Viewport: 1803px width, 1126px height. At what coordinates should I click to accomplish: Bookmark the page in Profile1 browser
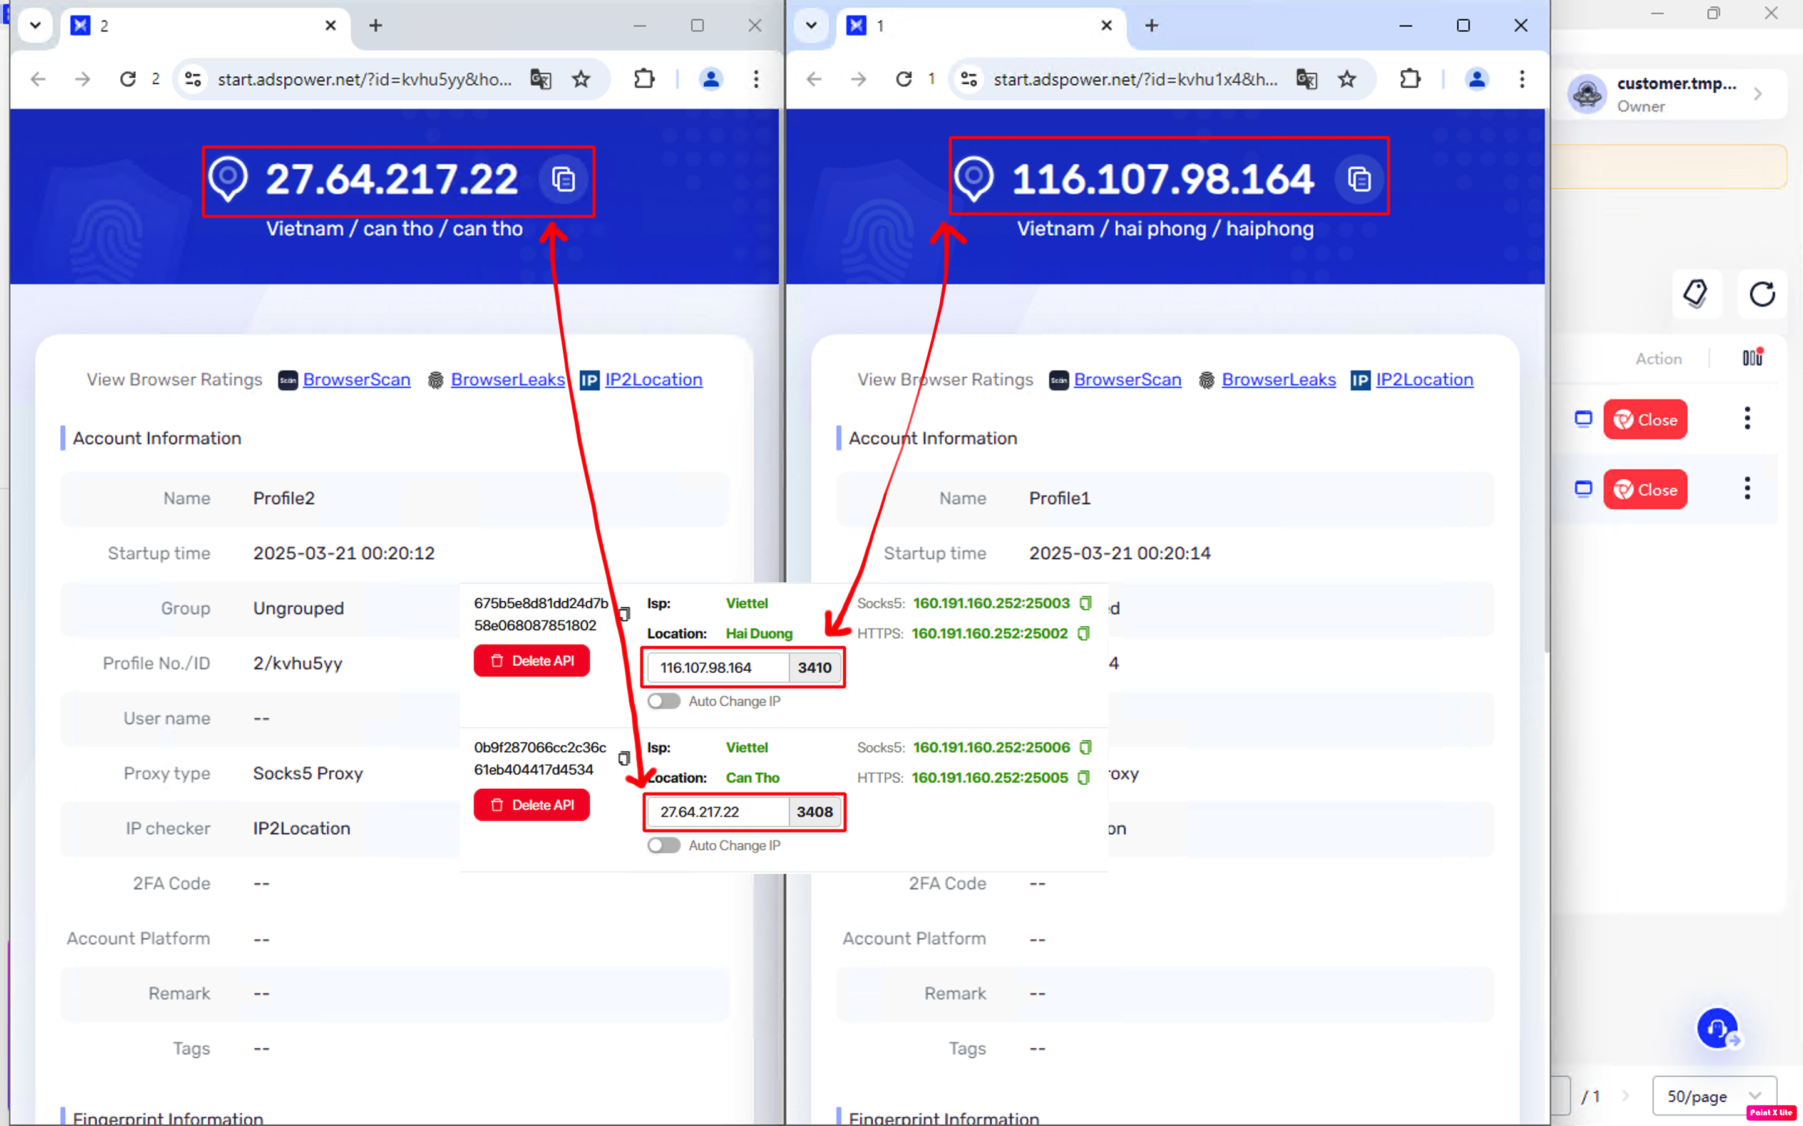[1347, 79]
